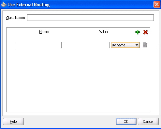161x129 pixels.
Task: Close the Use External Routing dialog
Action: (x=157, y=5)
